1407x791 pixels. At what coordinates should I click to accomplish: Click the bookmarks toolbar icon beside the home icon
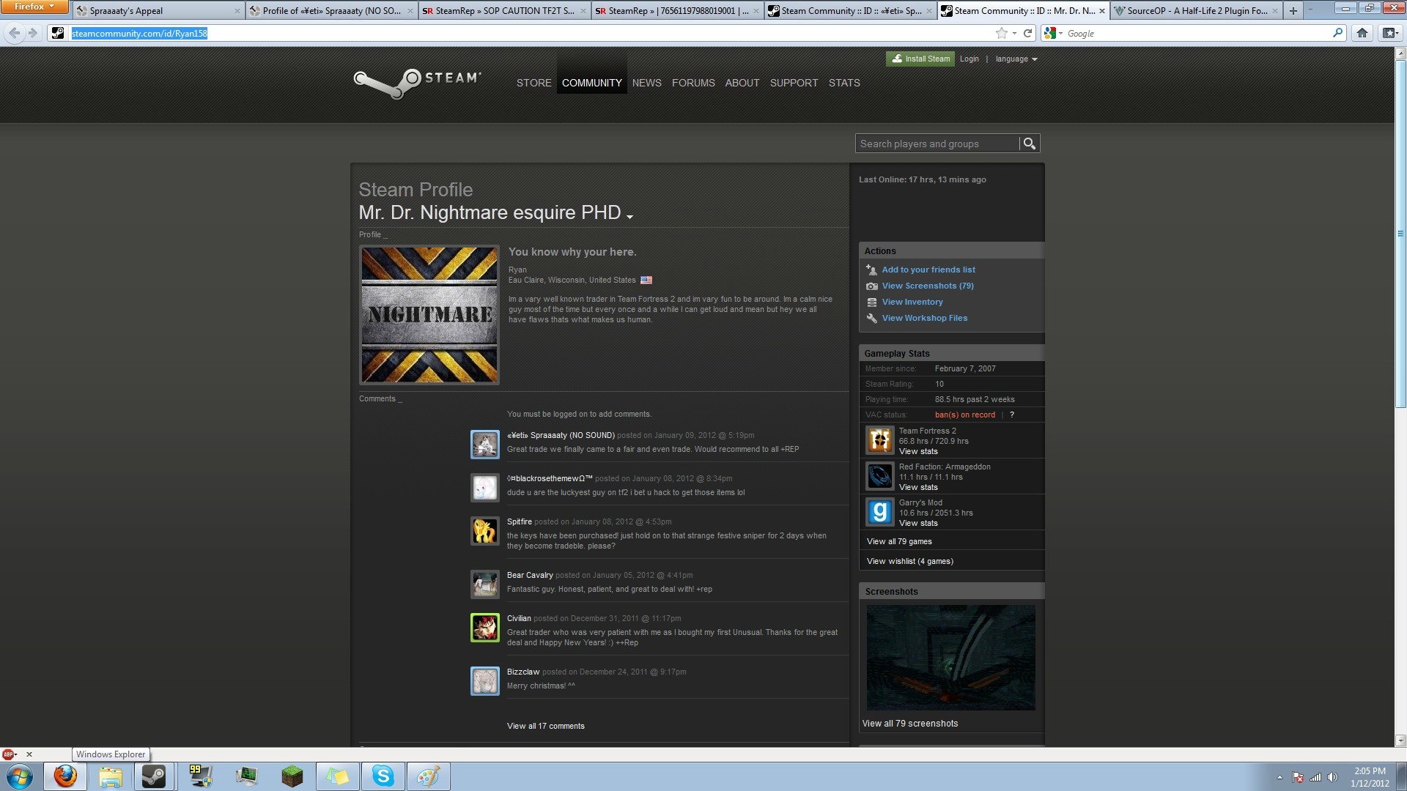(x=1389, y=33)
